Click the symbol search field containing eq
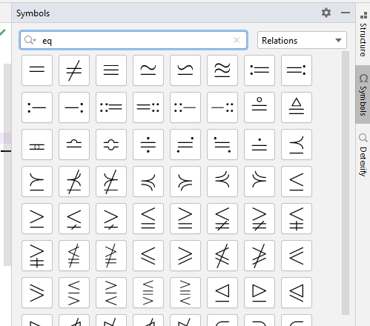Viewport: 370px width, 326px height. (133, 40)
